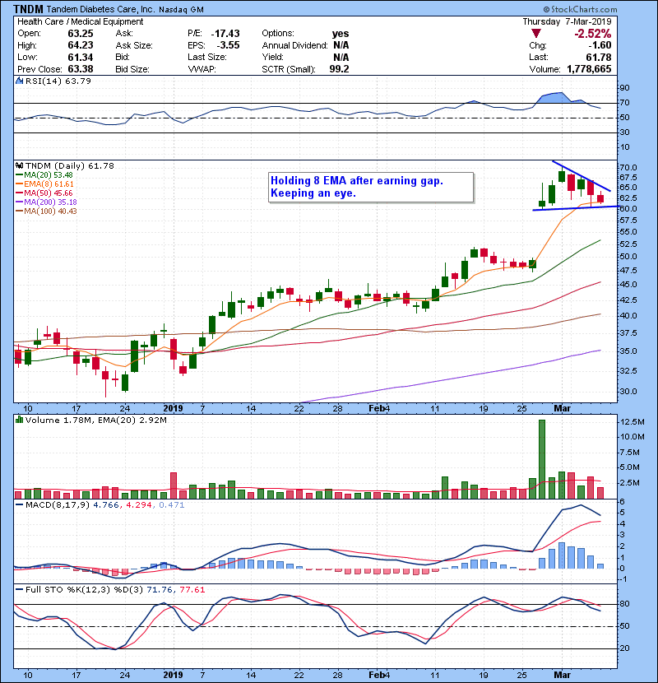Click the Chg value -1.60
The width and height of the screenshot is (658, 683).
coord(600,45)
